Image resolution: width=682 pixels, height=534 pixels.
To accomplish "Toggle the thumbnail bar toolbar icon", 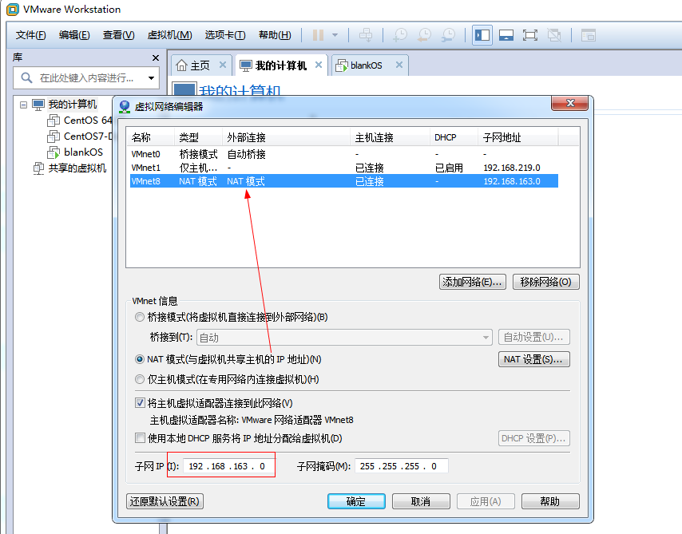I will pyautogui.click(x=506, y=35).
